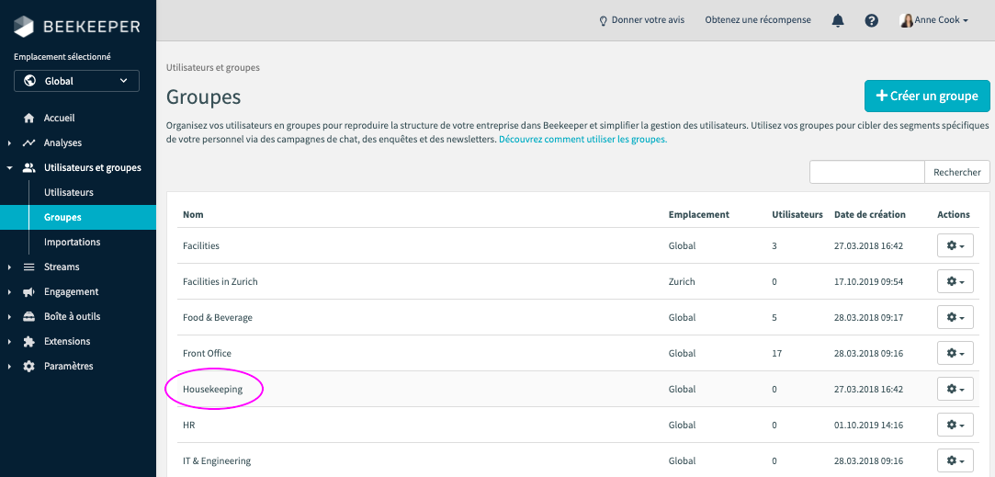This screenshot has height=477, width=995.
Task: Click the Rechercher button
Action: (x=957, y=172)
